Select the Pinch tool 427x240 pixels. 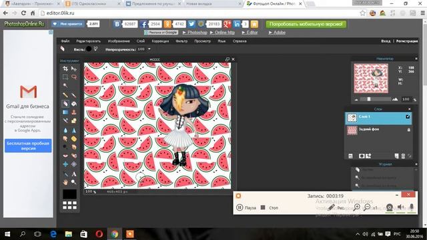coord(74,165)
